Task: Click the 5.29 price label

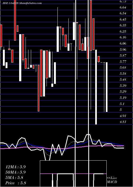Action: 123,92
